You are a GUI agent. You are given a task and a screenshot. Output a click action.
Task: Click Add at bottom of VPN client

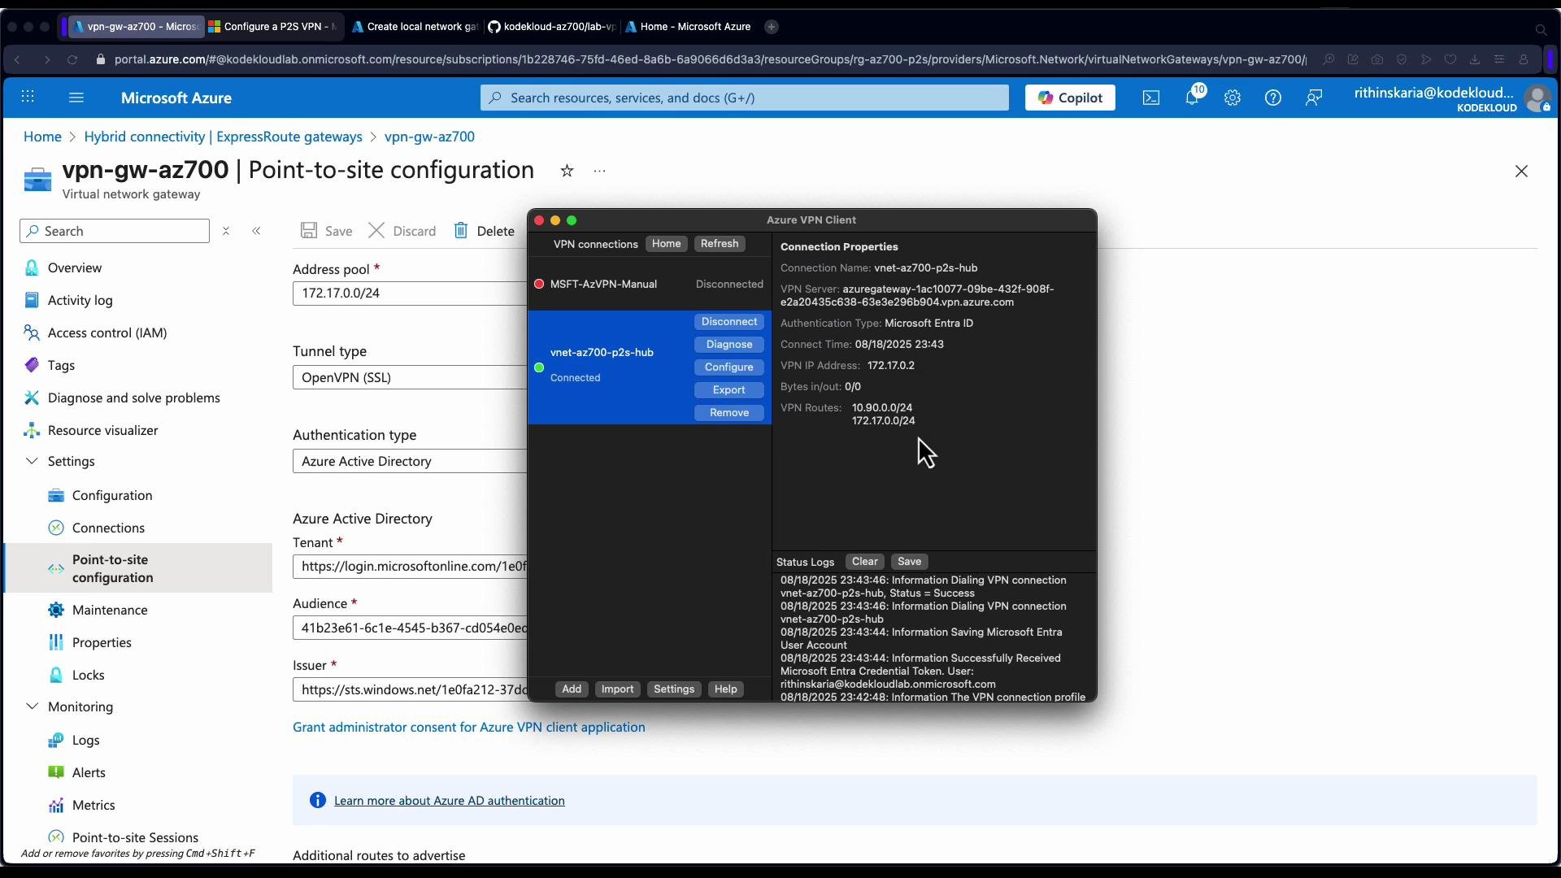(x=572, y=689)
